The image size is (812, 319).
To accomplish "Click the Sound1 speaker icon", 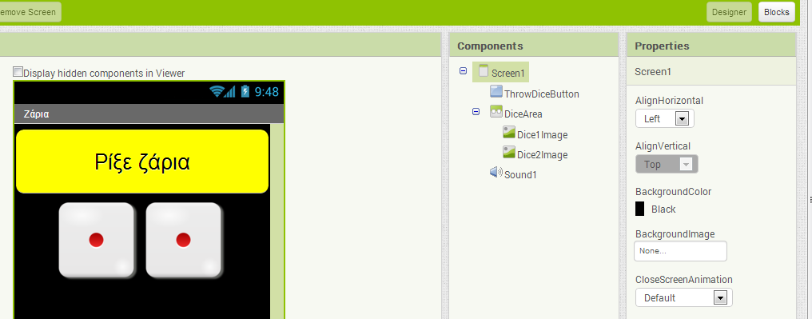I will pos(496,172).
